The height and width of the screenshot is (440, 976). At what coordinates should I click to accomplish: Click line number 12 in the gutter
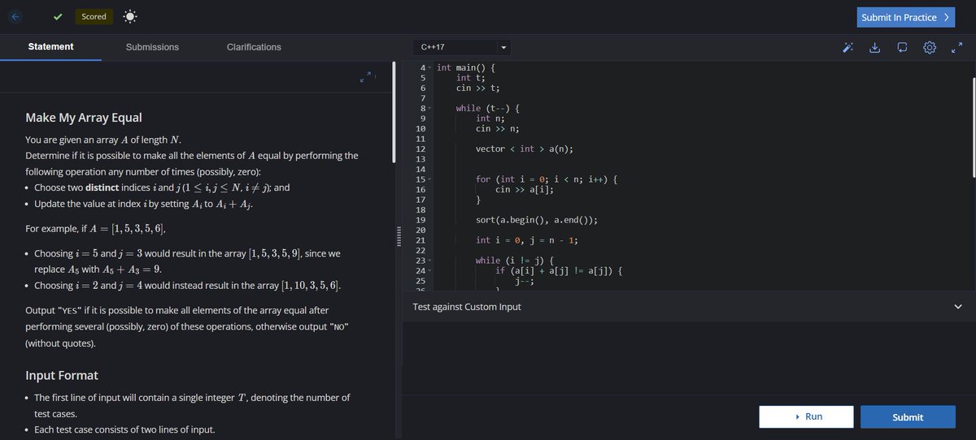coord(420,149)
